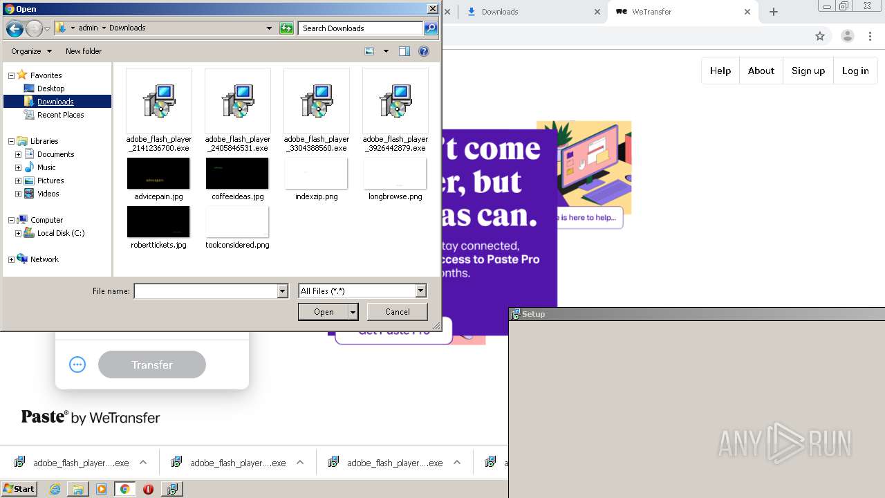Click the Back arrow in Open dialog
Image resolution: width=885 pixels, height=498 pixels.
point(15,28)
